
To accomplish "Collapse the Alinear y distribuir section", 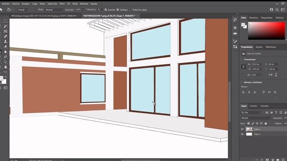I will [x=241, y=82].
